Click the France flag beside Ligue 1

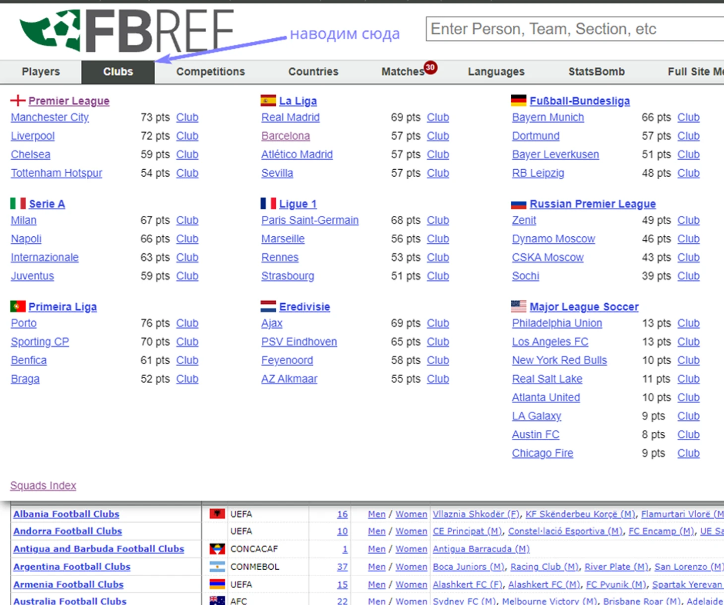point(268,203)
